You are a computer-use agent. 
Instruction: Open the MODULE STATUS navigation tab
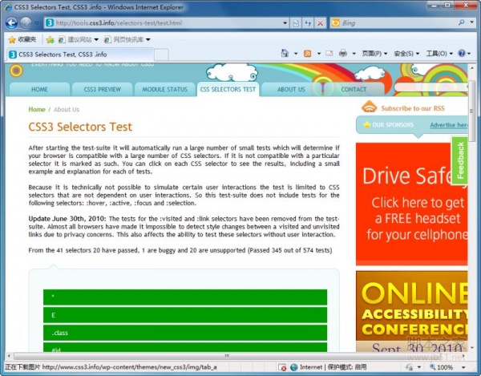point(164,89)
